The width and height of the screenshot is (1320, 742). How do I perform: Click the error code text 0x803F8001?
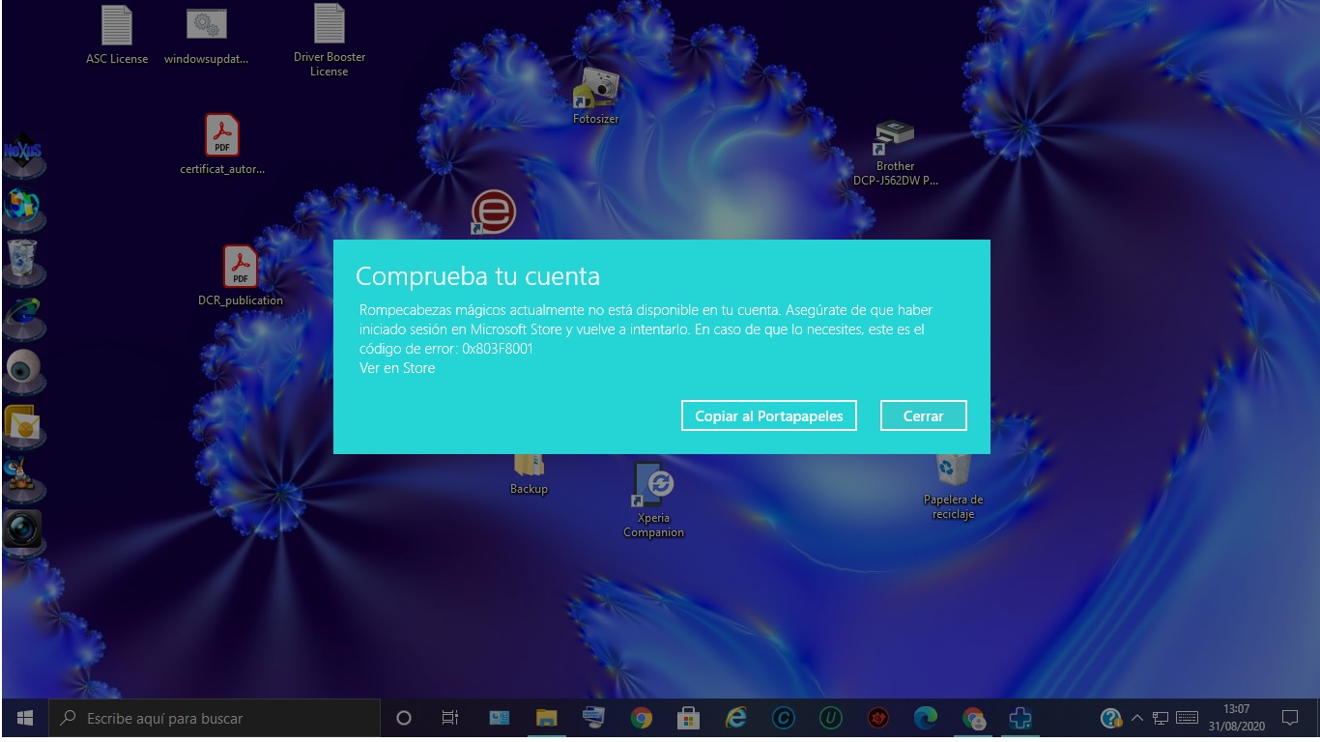pyautogui.click(x=498, y=349)
